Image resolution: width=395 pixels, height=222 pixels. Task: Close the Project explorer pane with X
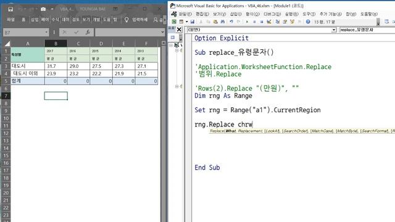point(179,30)
